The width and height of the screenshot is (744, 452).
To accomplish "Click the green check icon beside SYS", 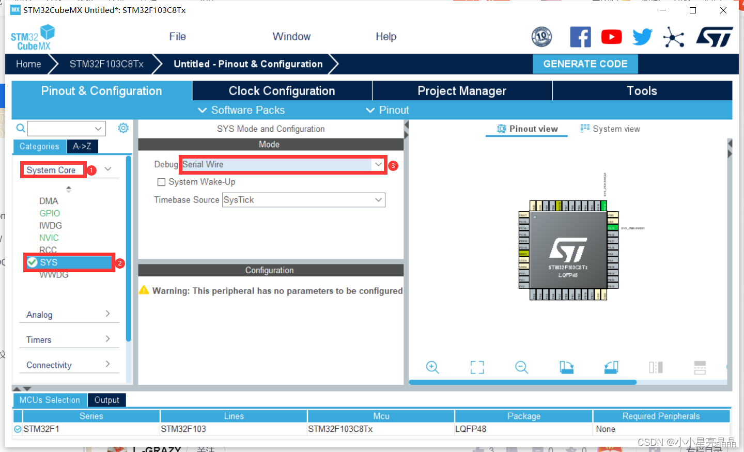I will point(32,262).
